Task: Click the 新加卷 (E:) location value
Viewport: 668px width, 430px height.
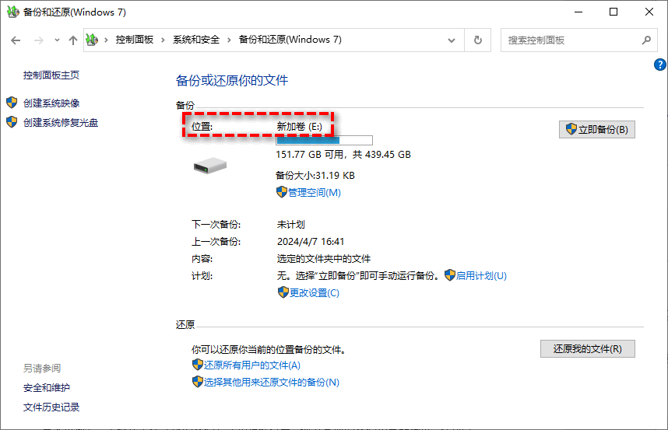Action: tap(300, 127)
